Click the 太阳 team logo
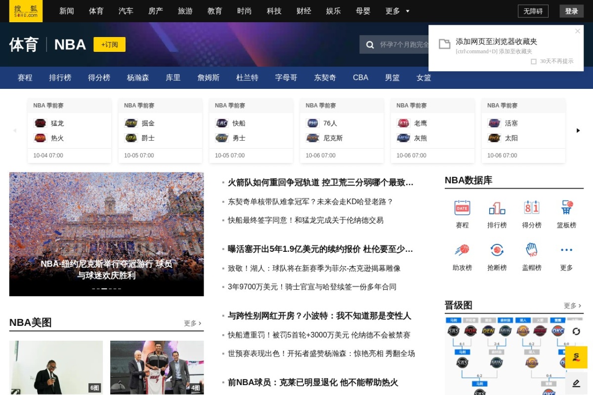 pos(494,138)
